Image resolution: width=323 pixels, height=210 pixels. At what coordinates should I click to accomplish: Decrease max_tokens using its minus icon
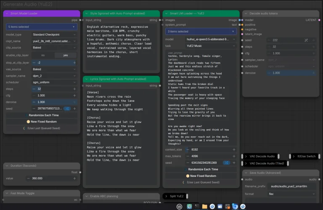click(x=188, y=156)
